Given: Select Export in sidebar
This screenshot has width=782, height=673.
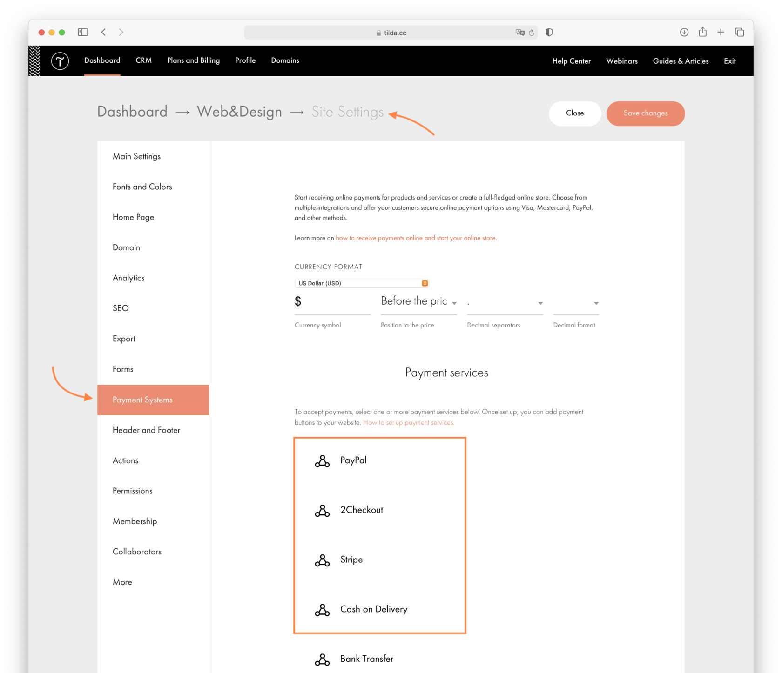Looking at the screenshot, I should 153,339.
